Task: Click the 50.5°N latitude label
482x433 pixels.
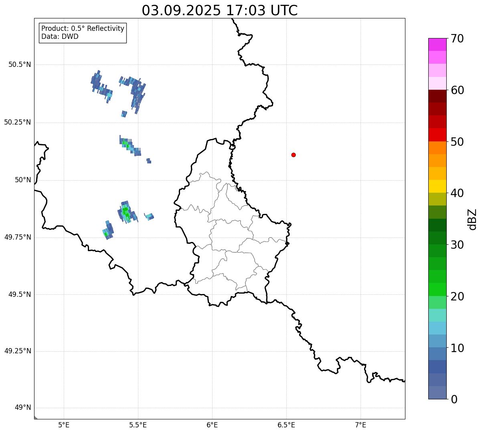Action: click(20, 64)
